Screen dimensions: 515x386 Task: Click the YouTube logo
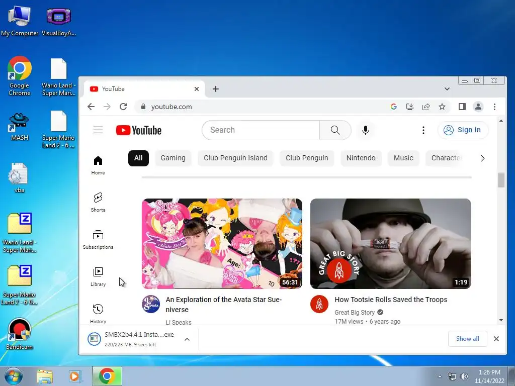coord(139,130)
